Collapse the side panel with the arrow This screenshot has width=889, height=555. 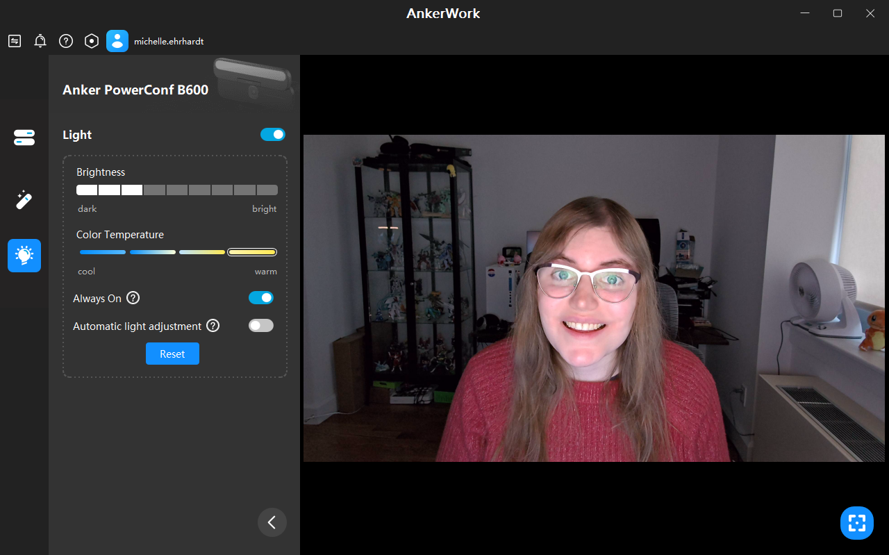[272, 522]
